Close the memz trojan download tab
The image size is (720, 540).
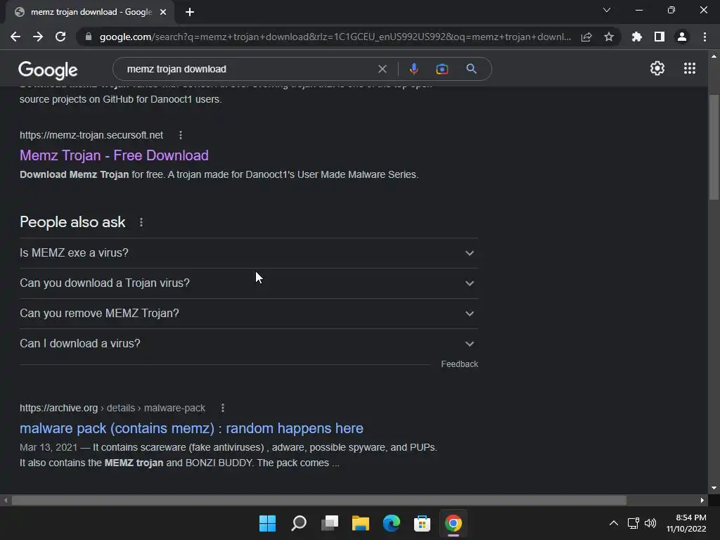[163, 12]
